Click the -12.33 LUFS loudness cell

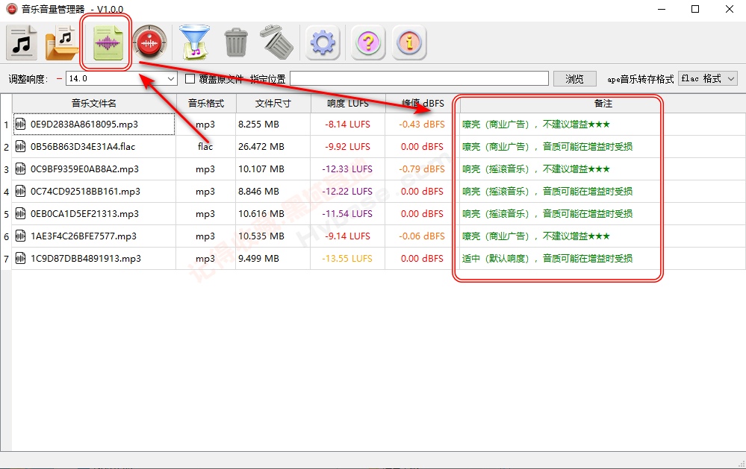[x=347, y=169]
